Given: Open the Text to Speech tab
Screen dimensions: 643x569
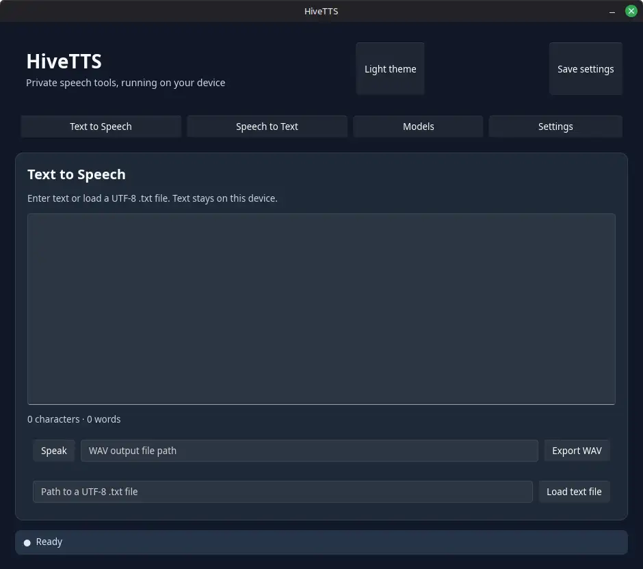Looking at the screenshot, I should click(x=101, y=127).
